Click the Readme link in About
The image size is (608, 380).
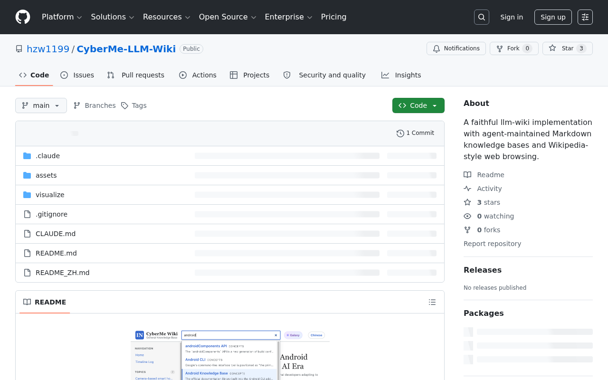tap(484, 175)
